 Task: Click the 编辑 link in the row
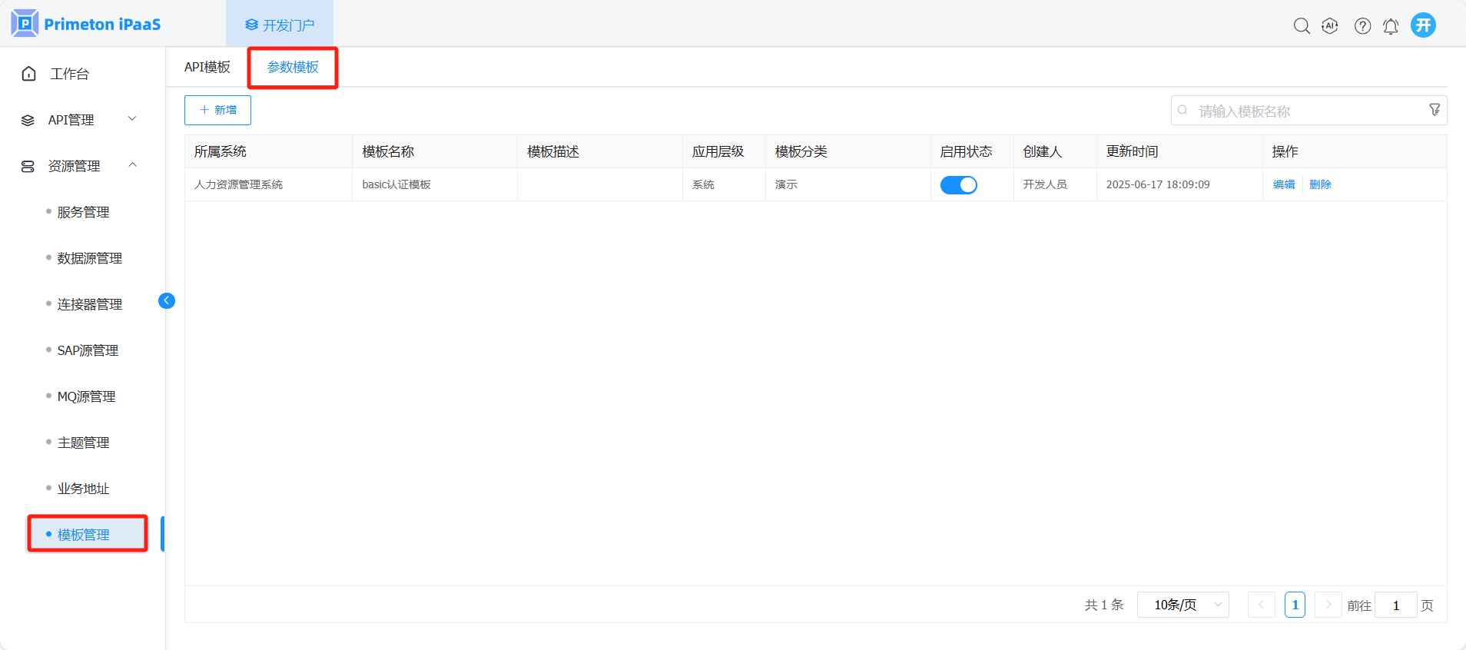point(1283,184)
